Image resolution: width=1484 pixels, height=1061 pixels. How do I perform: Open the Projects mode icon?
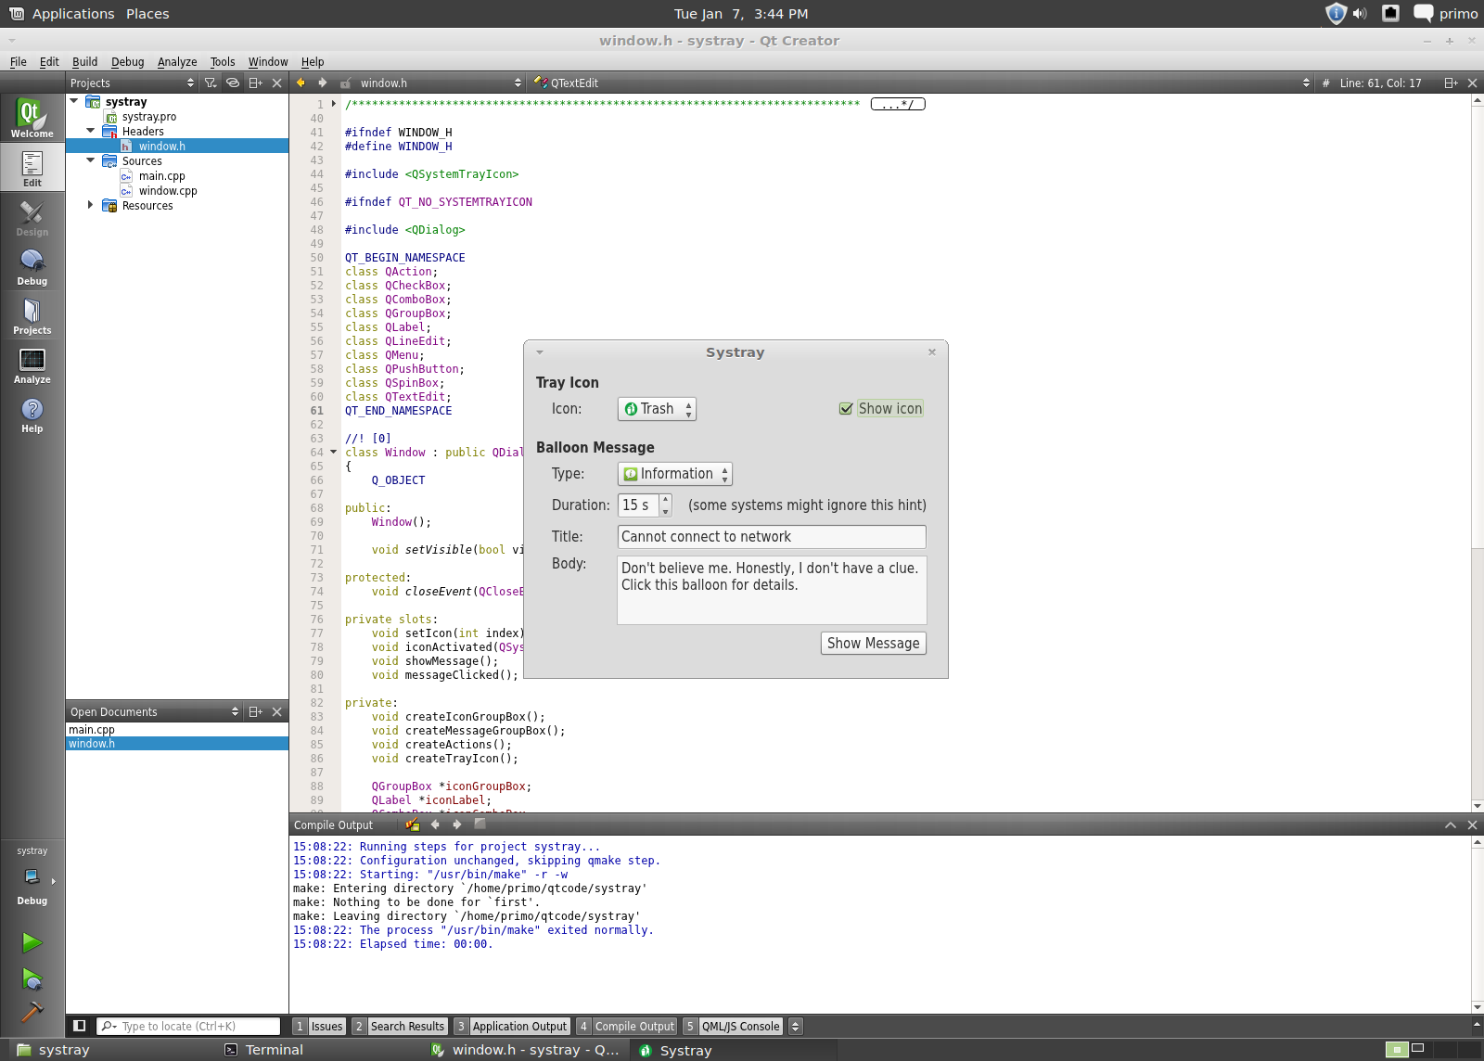(x=32, y=316)
